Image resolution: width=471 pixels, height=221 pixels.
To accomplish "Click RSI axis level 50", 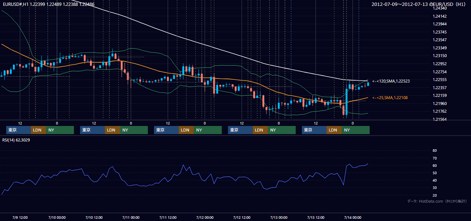I will 435,173.
